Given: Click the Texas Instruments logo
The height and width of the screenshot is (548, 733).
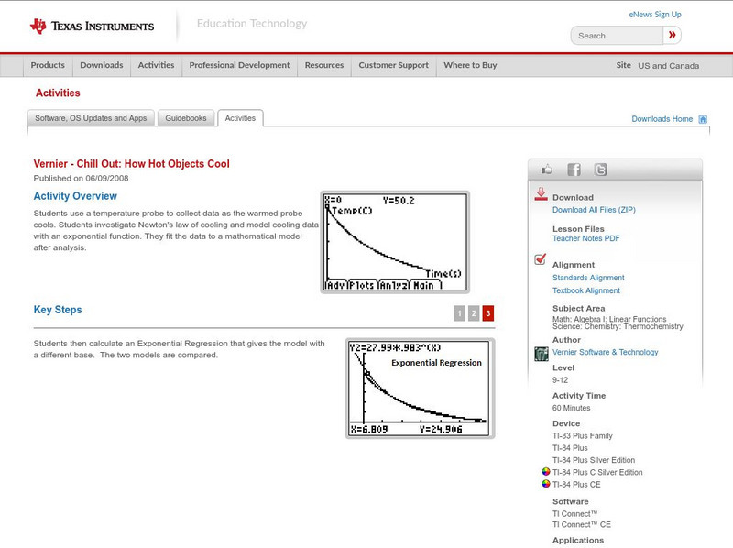Looking at the screenshot, I should [x=92, y=27].
